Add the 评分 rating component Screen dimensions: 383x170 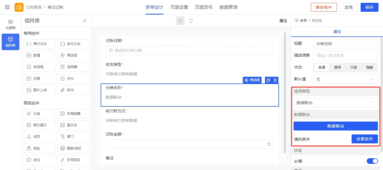(73, 79)
